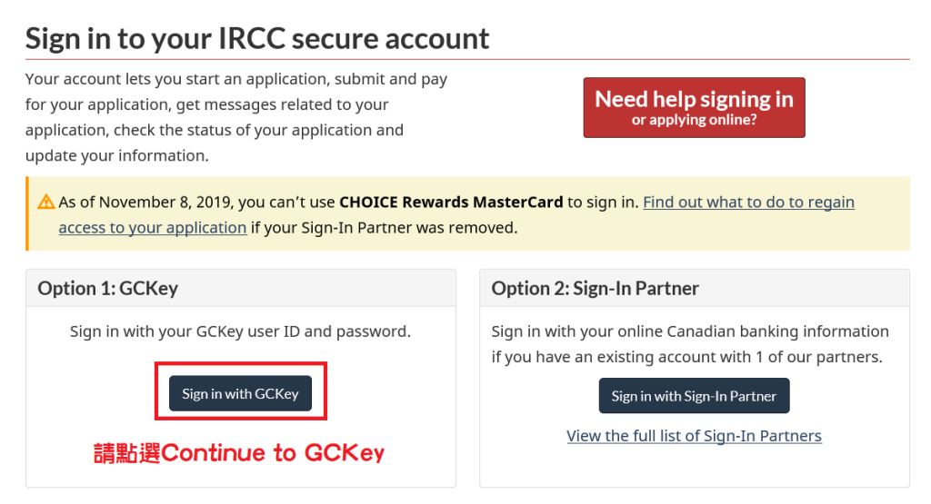Viewport: 931px width, 504px height.
Task: Click the "Sign in with Sign-In Partner" button
Action: [694, 396]
